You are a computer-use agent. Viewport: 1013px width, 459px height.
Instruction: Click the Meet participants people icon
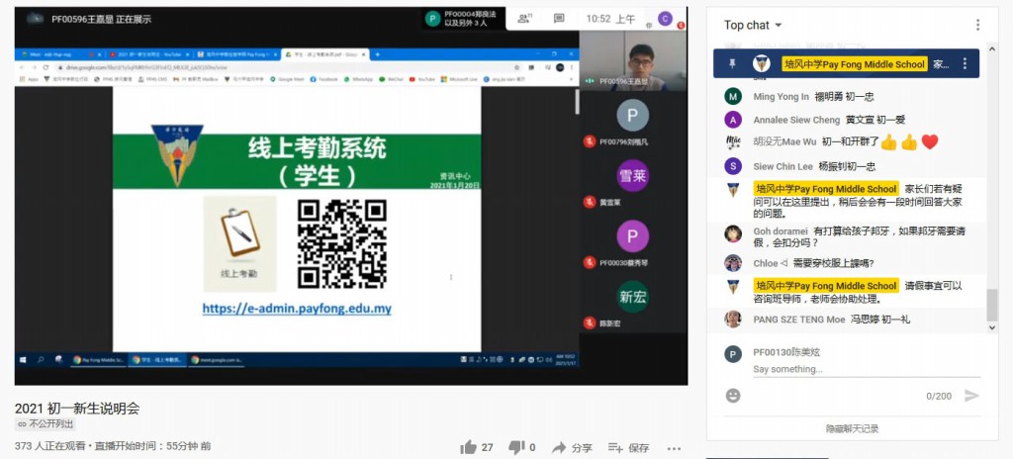tap(525, 19)
